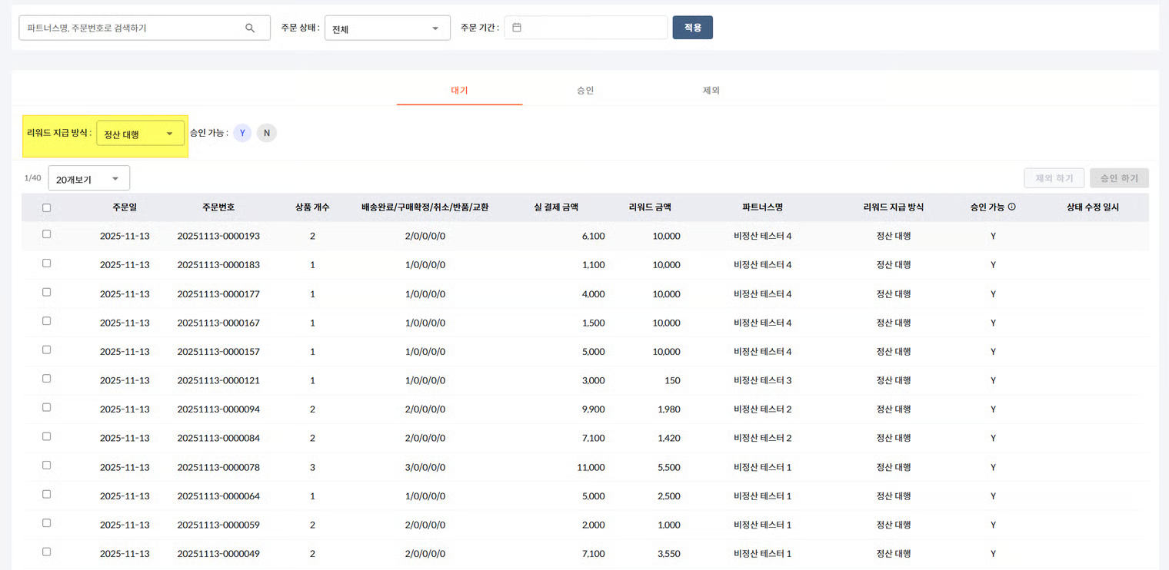Select the 대기 tab
Image resolution: width=1169 pixels, height=570 pixels.
[x=459, y=91]
